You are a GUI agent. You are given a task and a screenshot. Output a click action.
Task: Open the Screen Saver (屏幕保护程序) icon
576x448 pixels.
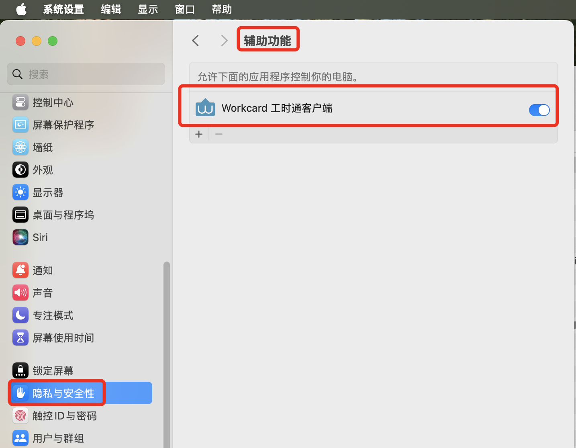(x=20, y=125)
